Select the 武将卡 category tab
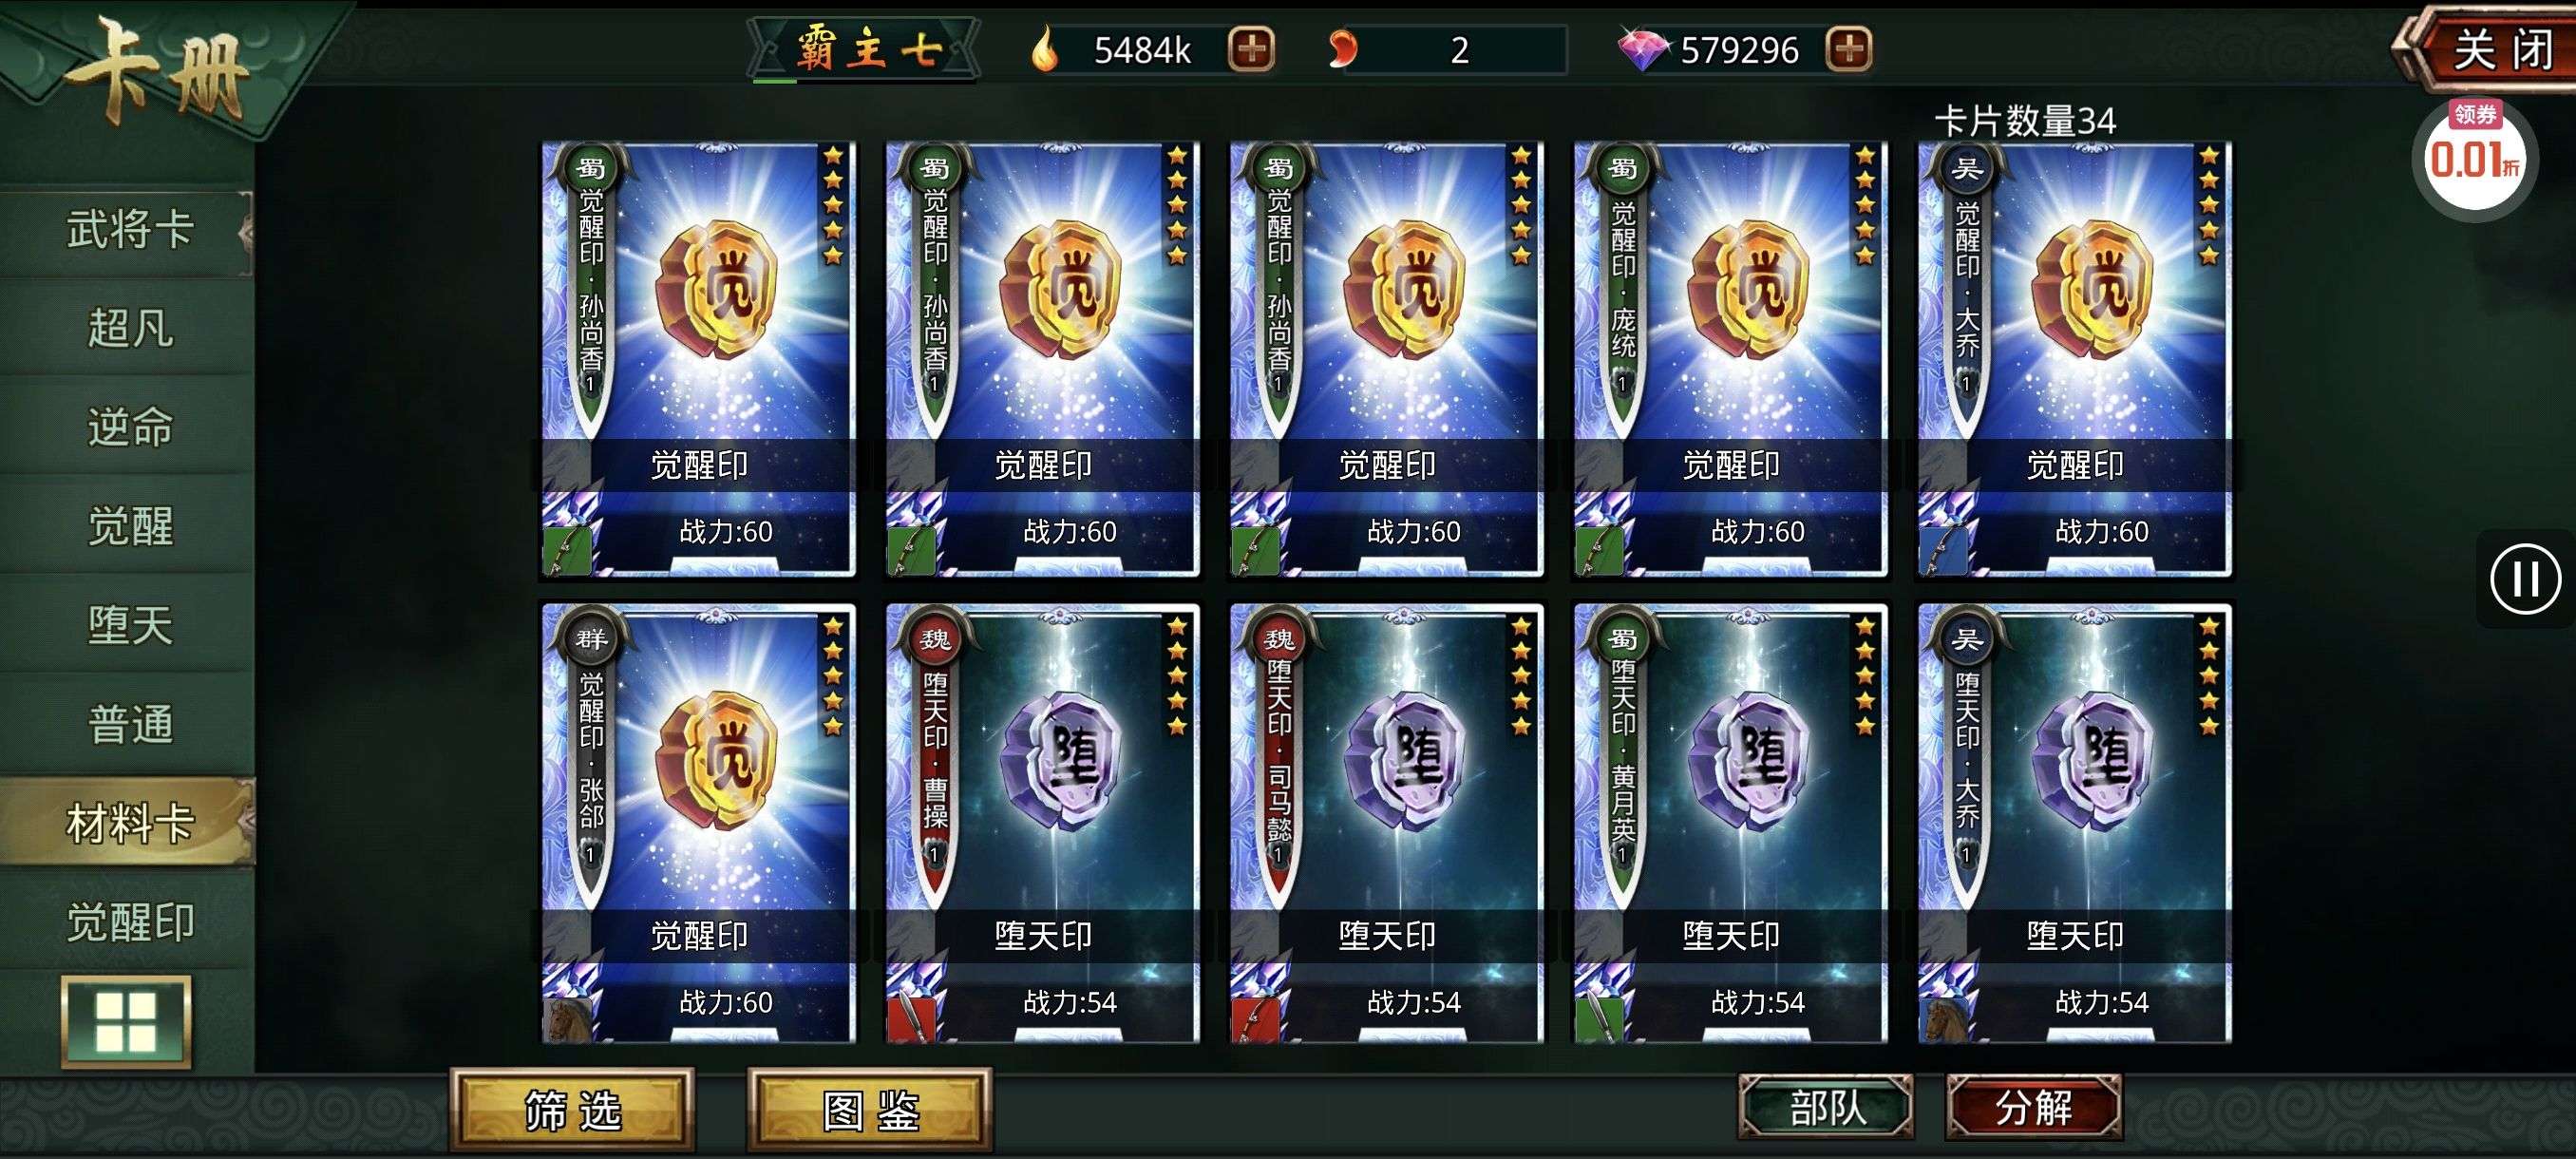Viewport: 2576px width, 1159px height. pos(127,231)
